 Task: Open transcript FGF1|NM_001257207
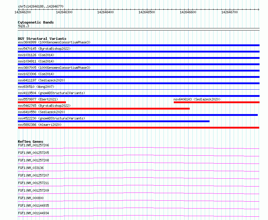33,175
